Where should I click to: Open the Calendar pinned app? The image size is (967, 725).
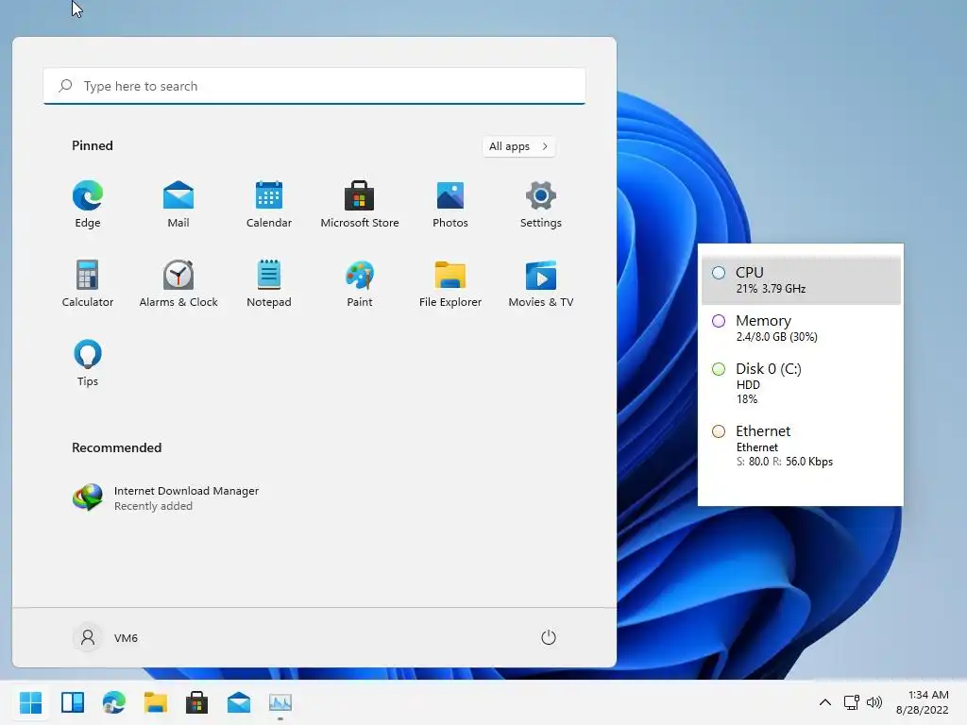coord(269,204)
